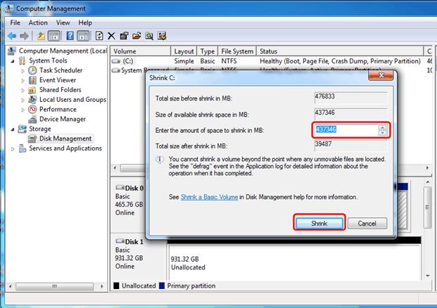Expand the Event Viewer node arrow
Viewport: 437px width, 308px height.
pos(23,80)
